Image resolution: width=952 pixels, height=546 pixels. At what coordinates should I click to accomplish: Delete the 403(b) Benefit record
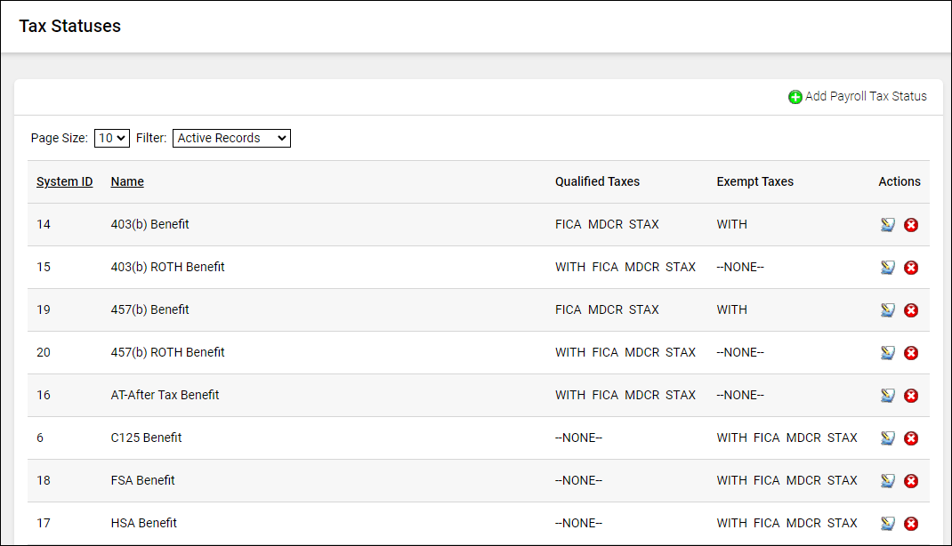point(911,225)
